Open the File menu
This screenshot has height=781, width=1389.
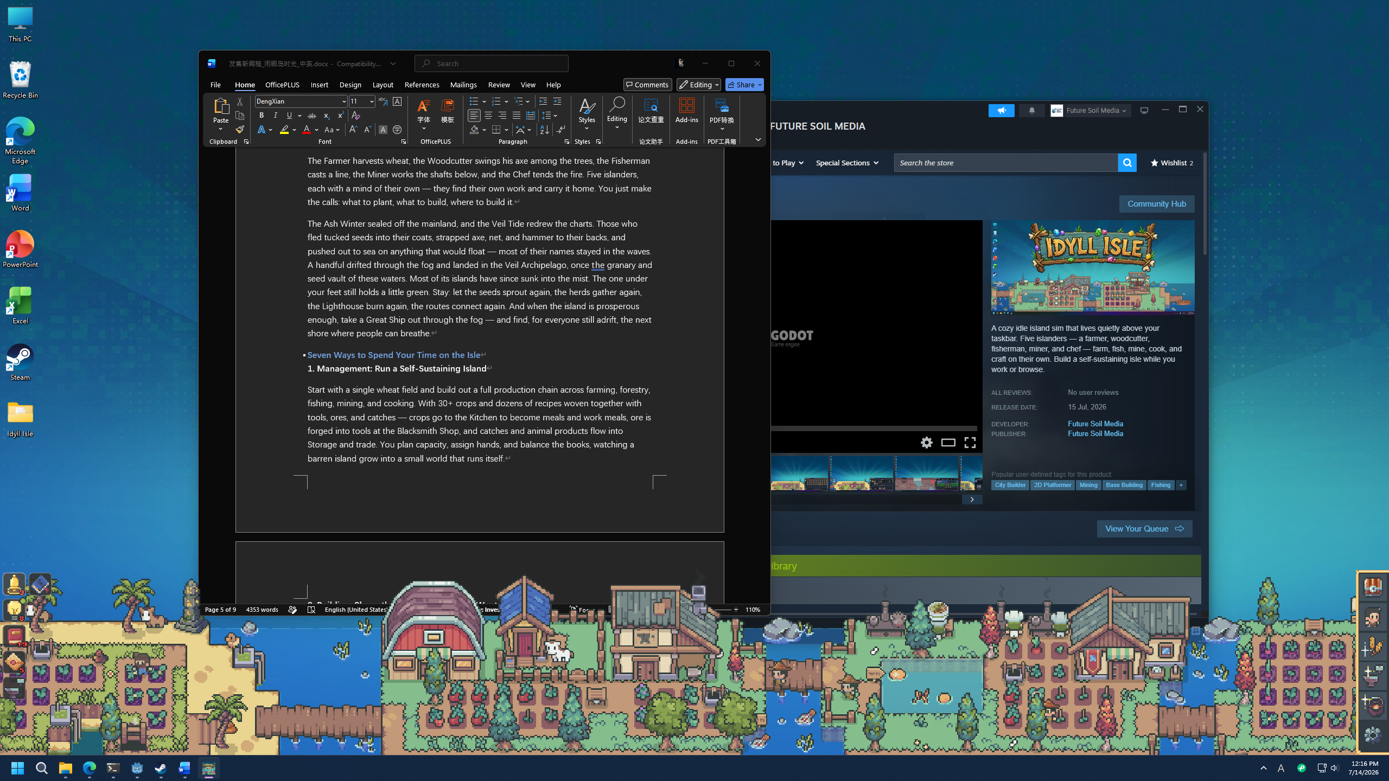pyautogui.click(x=215, y=85)
